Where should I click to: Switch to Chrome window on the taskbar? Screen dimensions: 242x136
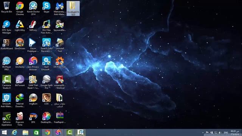(x=47, y=133)
